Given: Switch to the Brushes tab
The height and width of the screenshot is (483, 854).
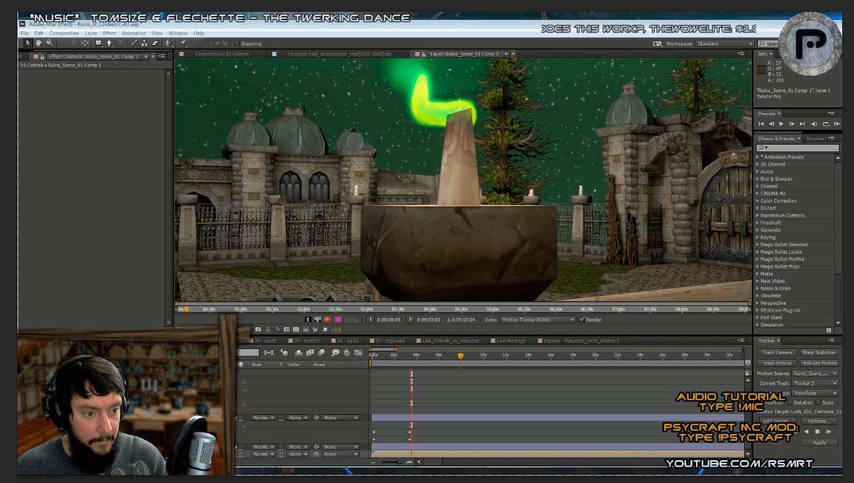Looking at the screenshot, I should (x=815, y=138).
